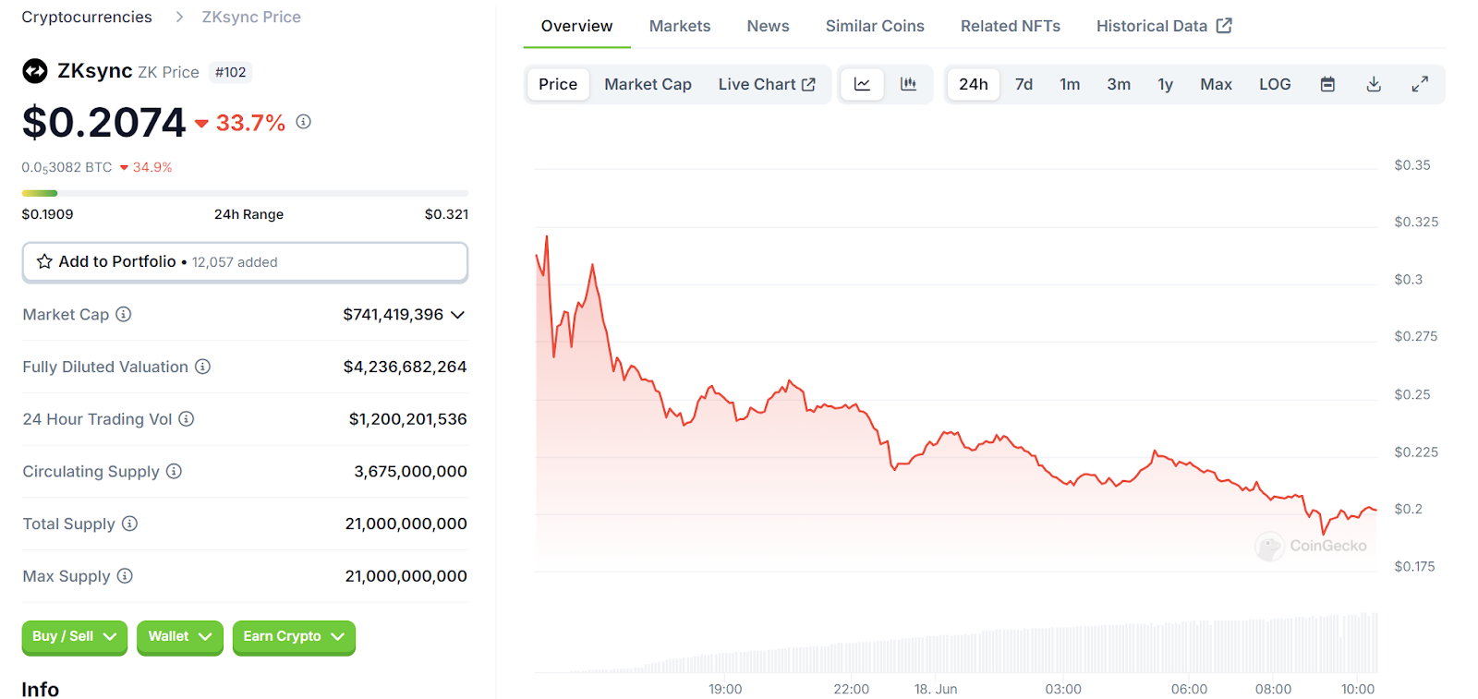Viewport: 1478px width, 699px height.
Task: Click Total Supply info icon
Action: click(130, 524)
